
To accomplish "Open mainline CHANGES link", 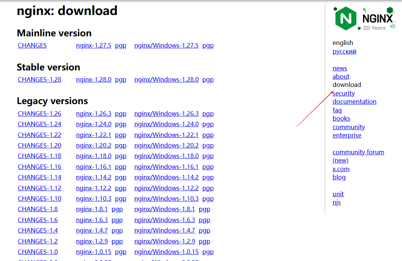I will pos(32,45).
